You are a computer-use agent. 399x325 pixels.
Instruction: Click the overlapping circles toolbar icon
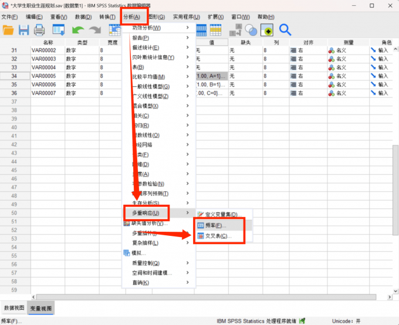pyautogui.click(x=251, y=30)
